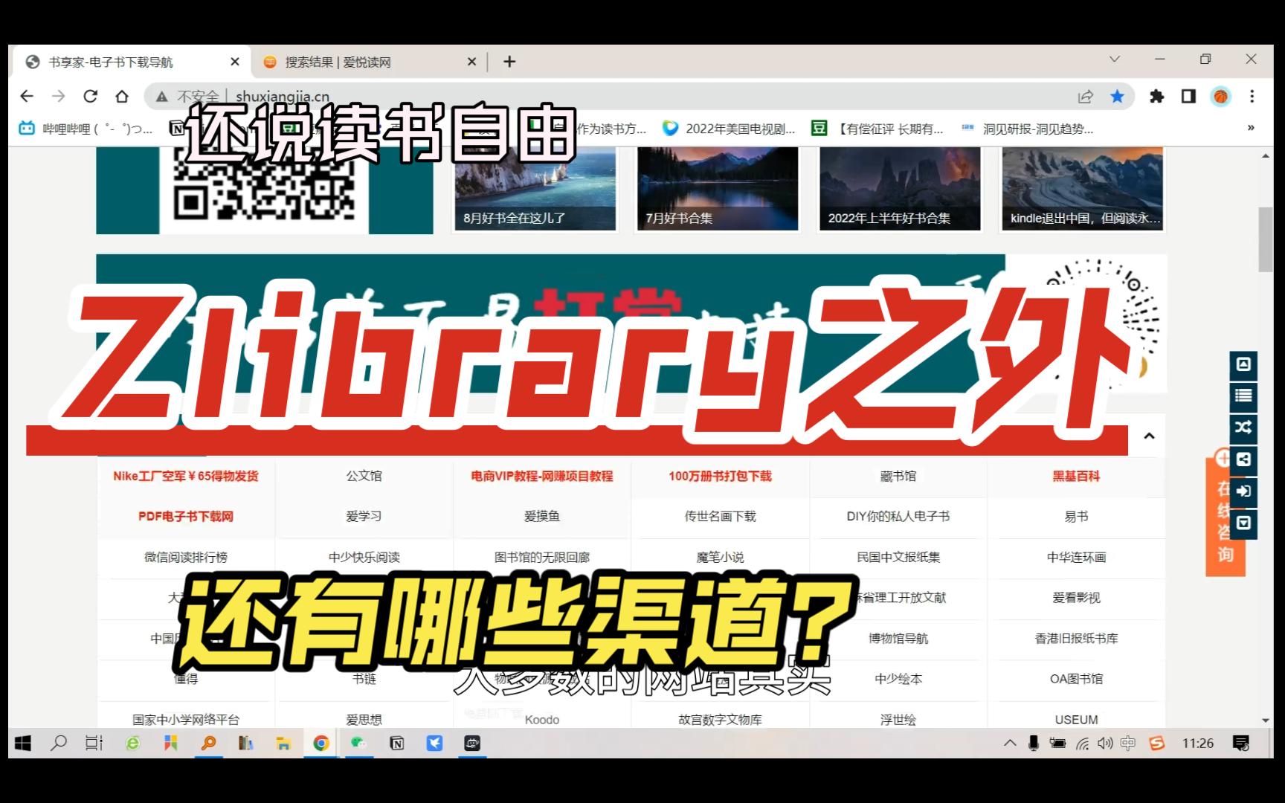The height and width of the screenshot is (803, 1285).
Task: Click the sidebar list menu icon
Action: [1243, 396]
